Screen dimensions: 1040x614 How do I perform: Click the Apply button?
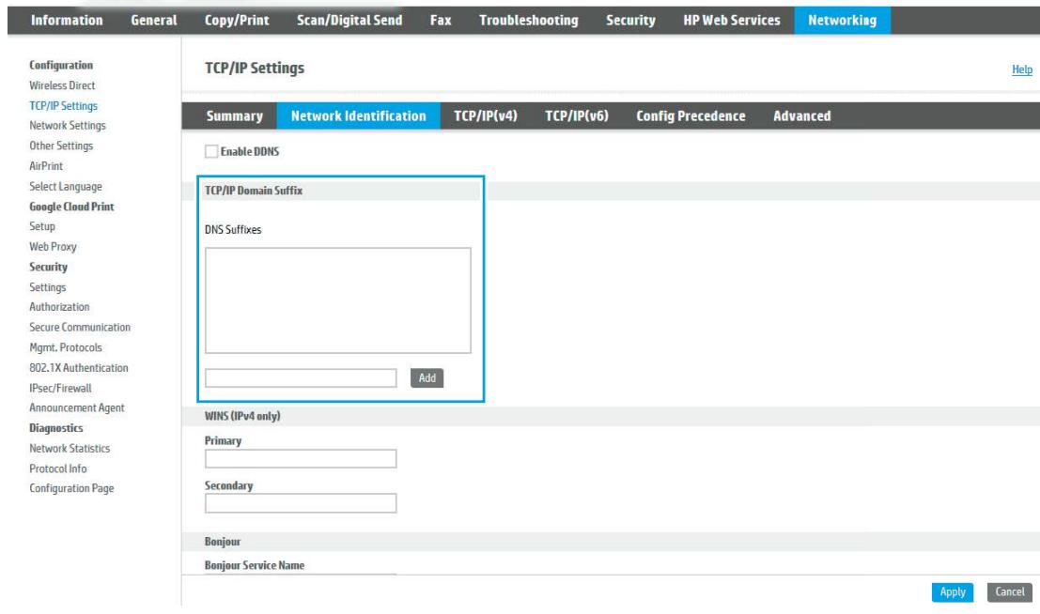[953, 592]
